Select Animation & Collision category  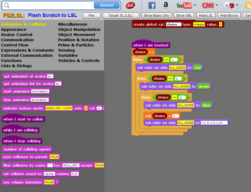[23, 24]
